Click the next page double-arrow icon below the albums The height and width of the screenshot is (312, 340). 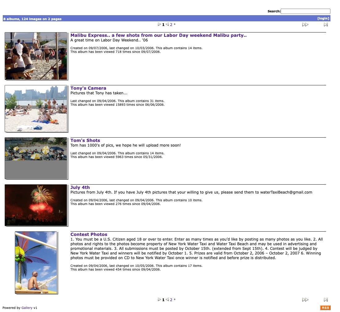pyautogui.click(x=305, y=300)
